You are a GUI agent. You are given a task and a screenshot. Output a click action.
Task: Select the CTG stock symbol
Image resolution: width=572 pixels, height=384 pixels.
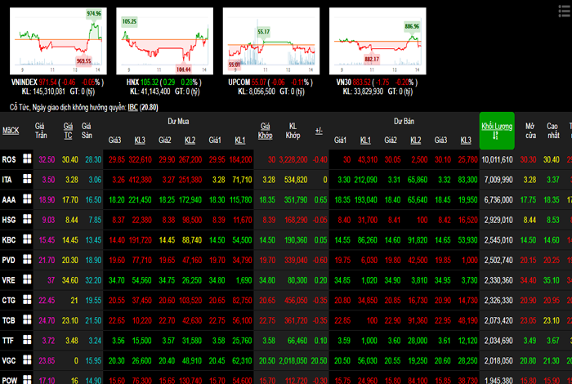9,300
